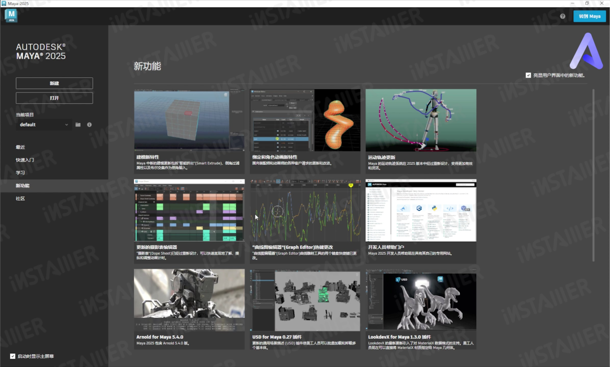Select 最近 in the sidebar
Image resolution: width=610 pixels, height=367 pixels.
coord(21,147)
